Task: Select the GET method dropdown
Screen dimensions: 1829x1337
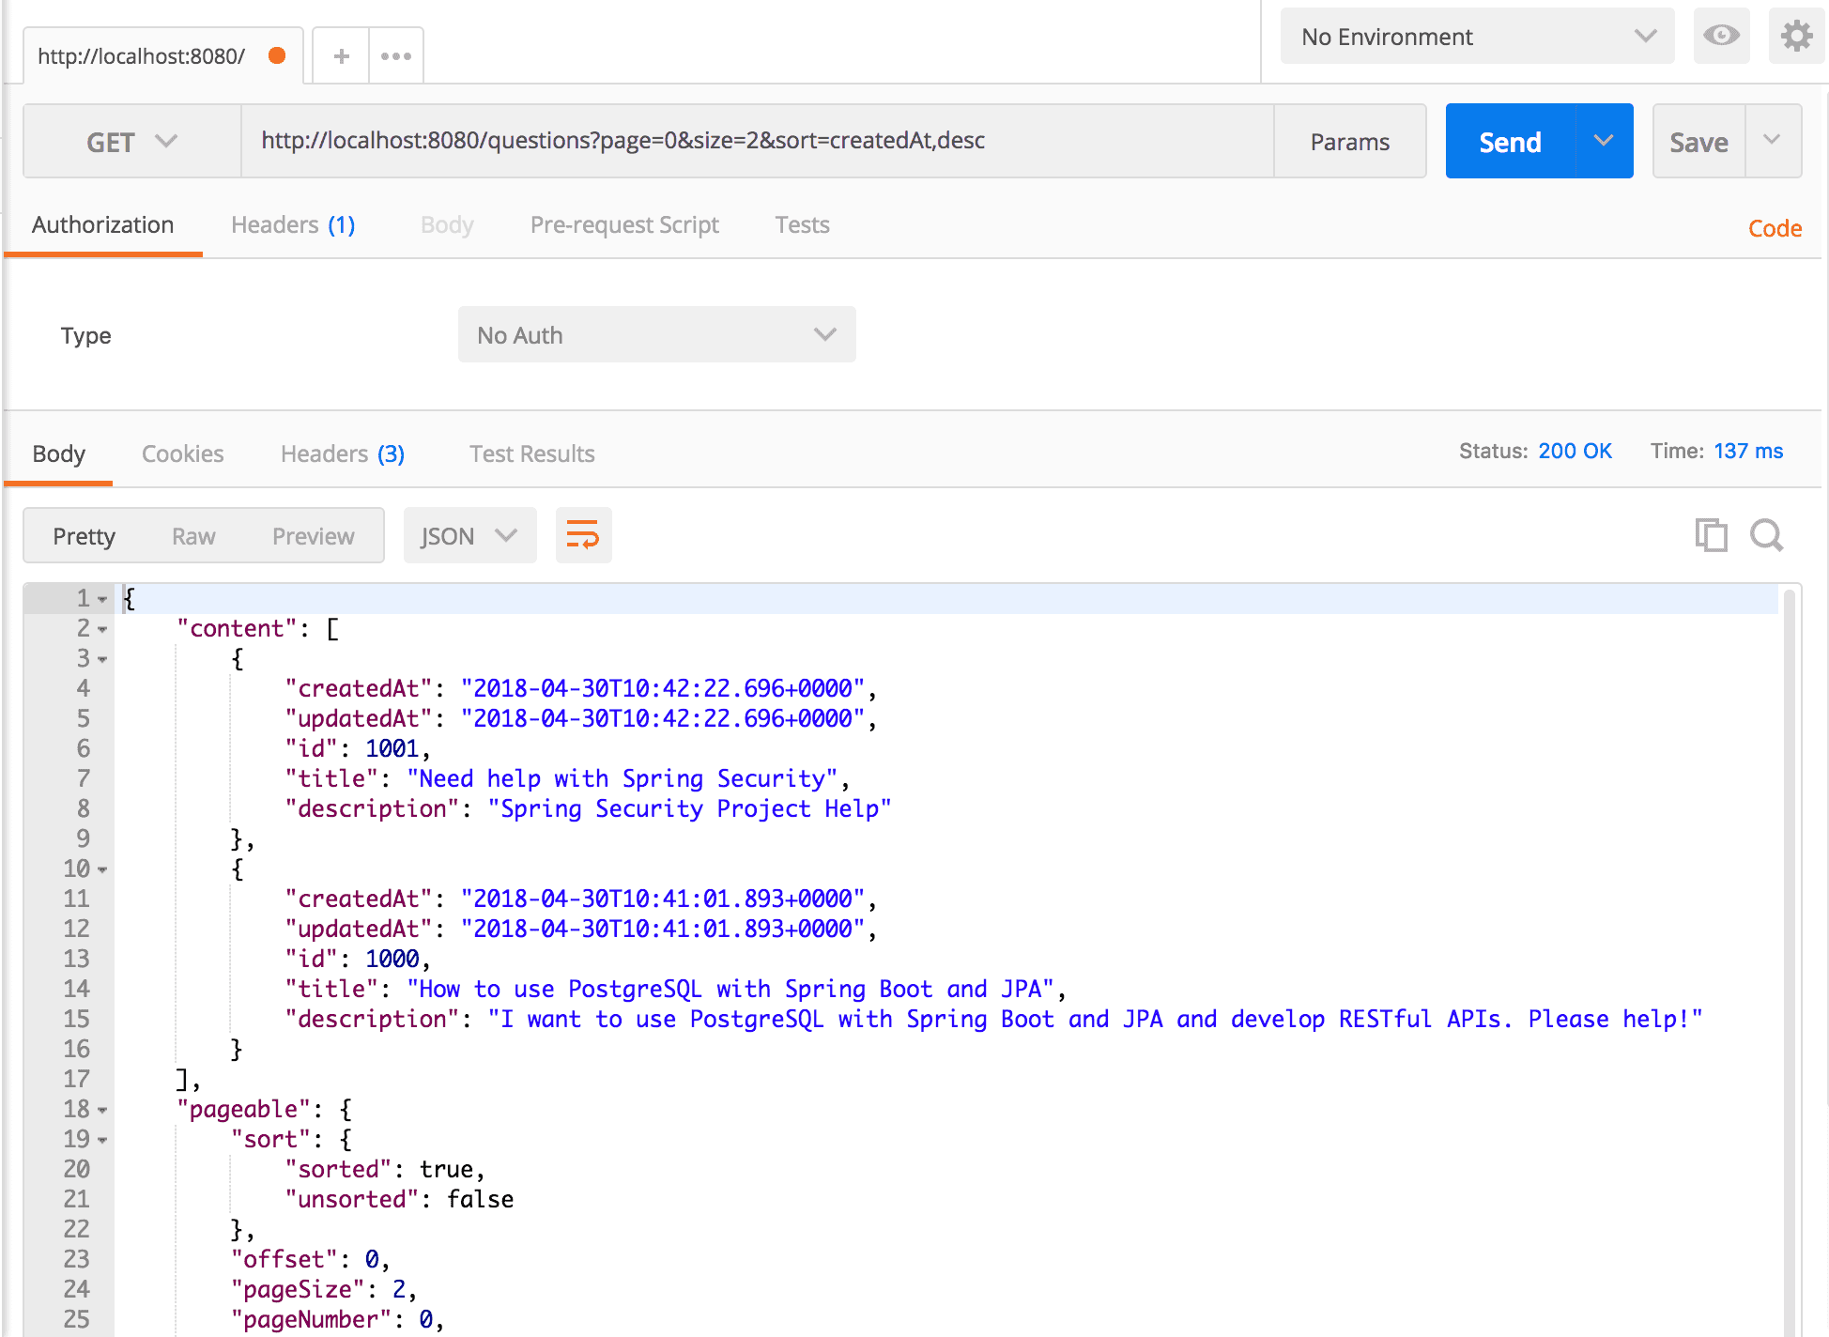Action: pos(128,139)
